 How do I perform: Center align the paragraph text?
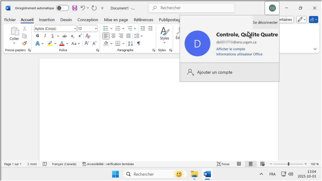coord(113,36)
